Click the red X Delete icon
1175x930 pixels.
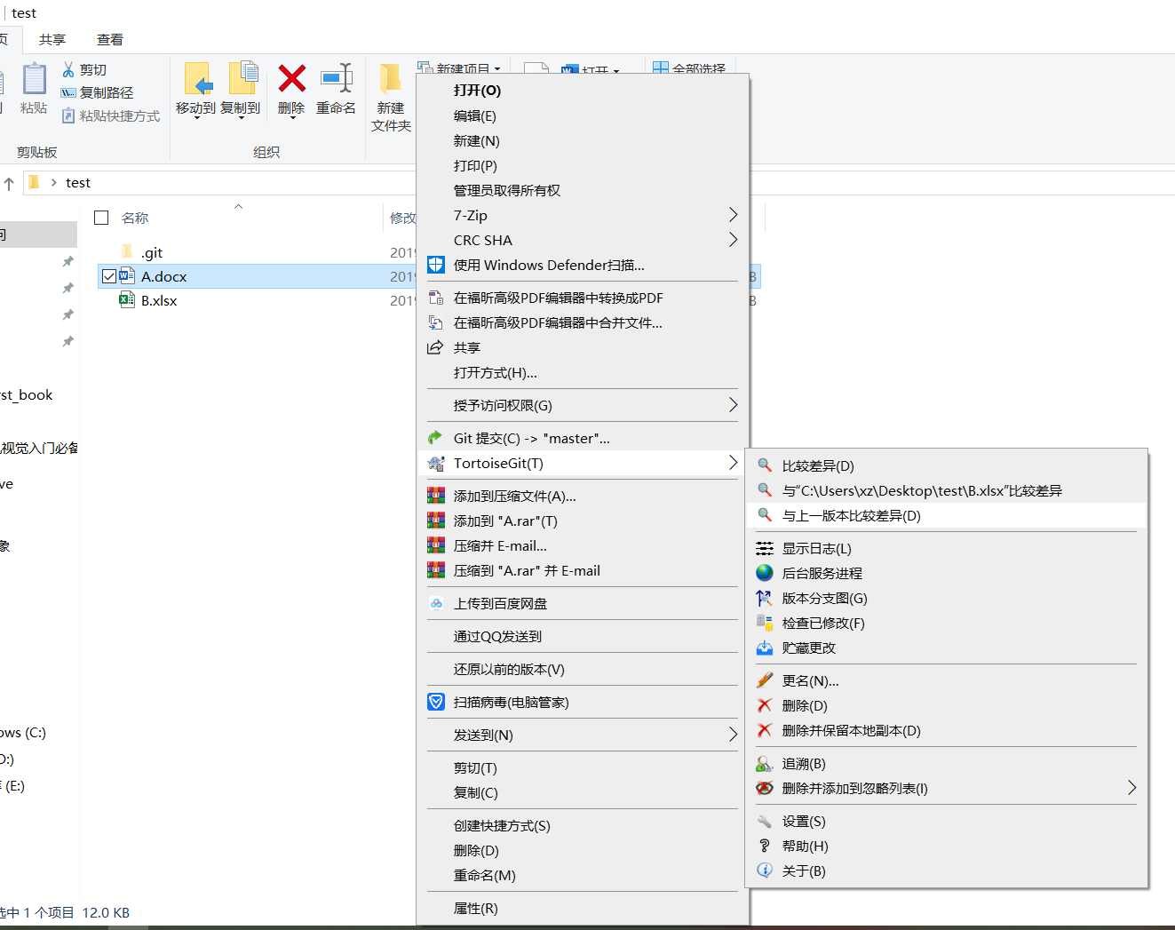pos(291,78)
